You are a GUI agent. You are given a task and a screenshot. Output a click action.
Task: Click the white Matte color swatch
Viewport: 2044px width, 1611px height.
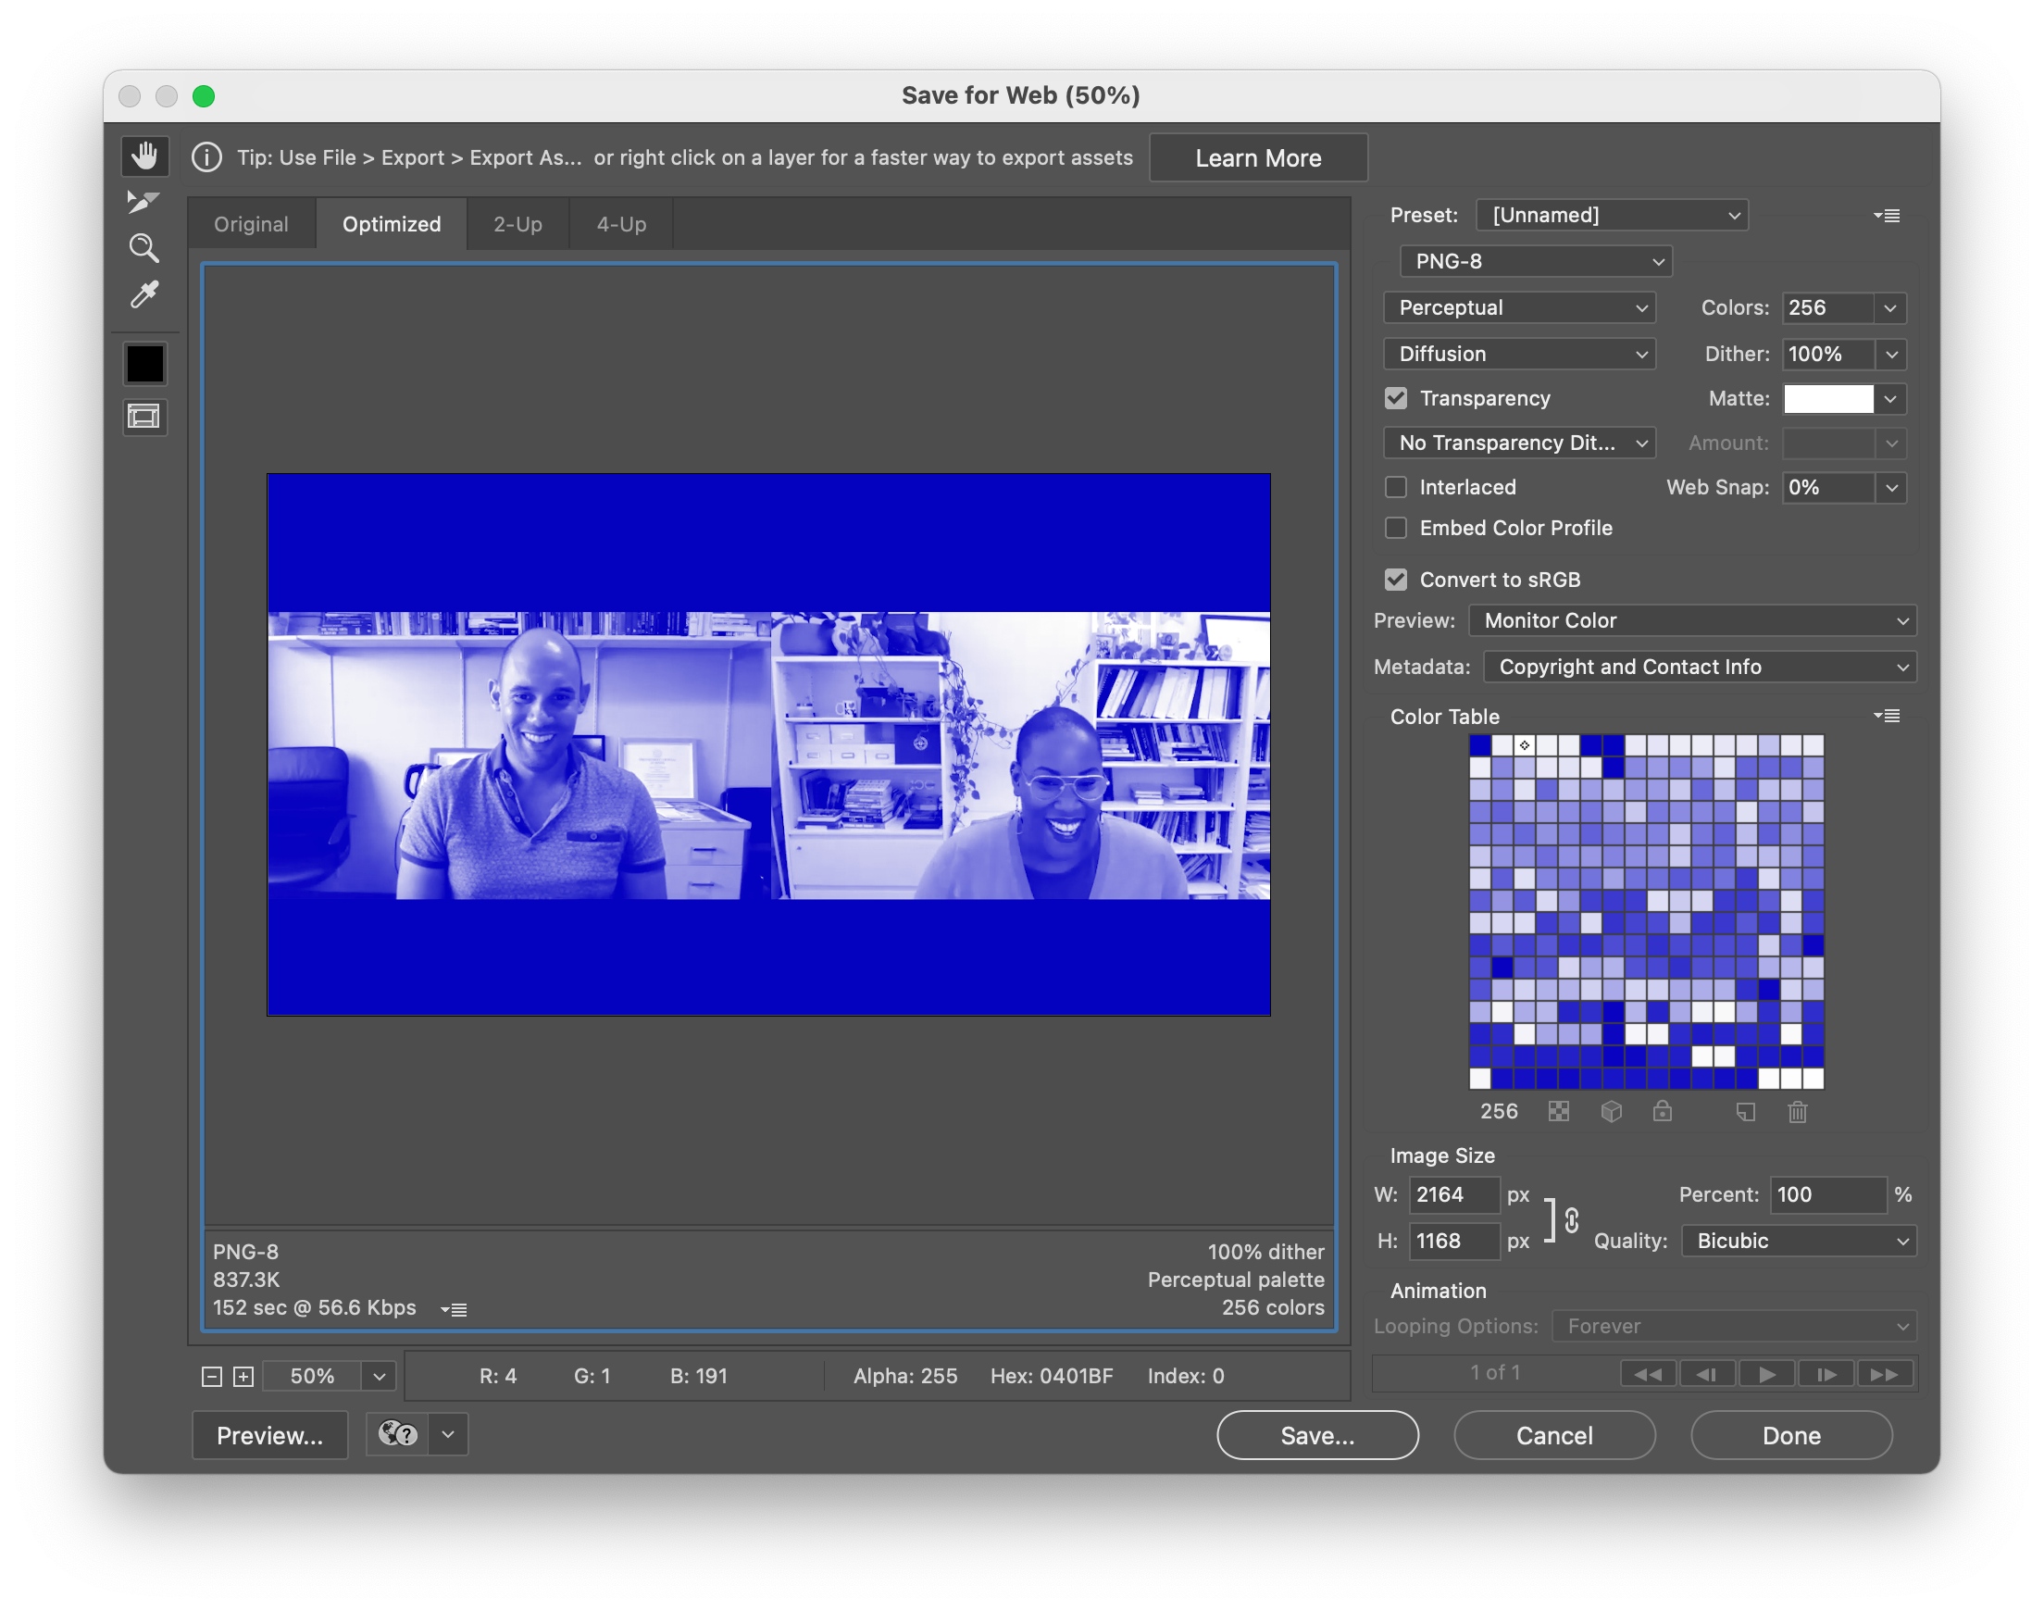point(1828,399)
